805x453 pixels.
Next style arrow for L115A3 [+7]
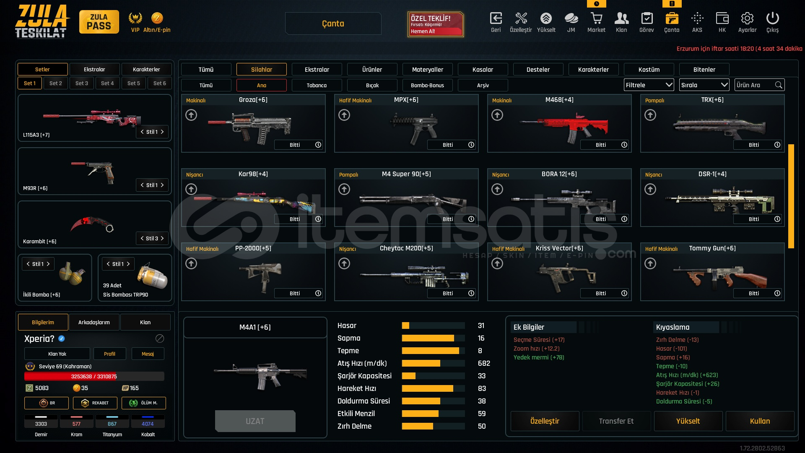pos(162,132)
